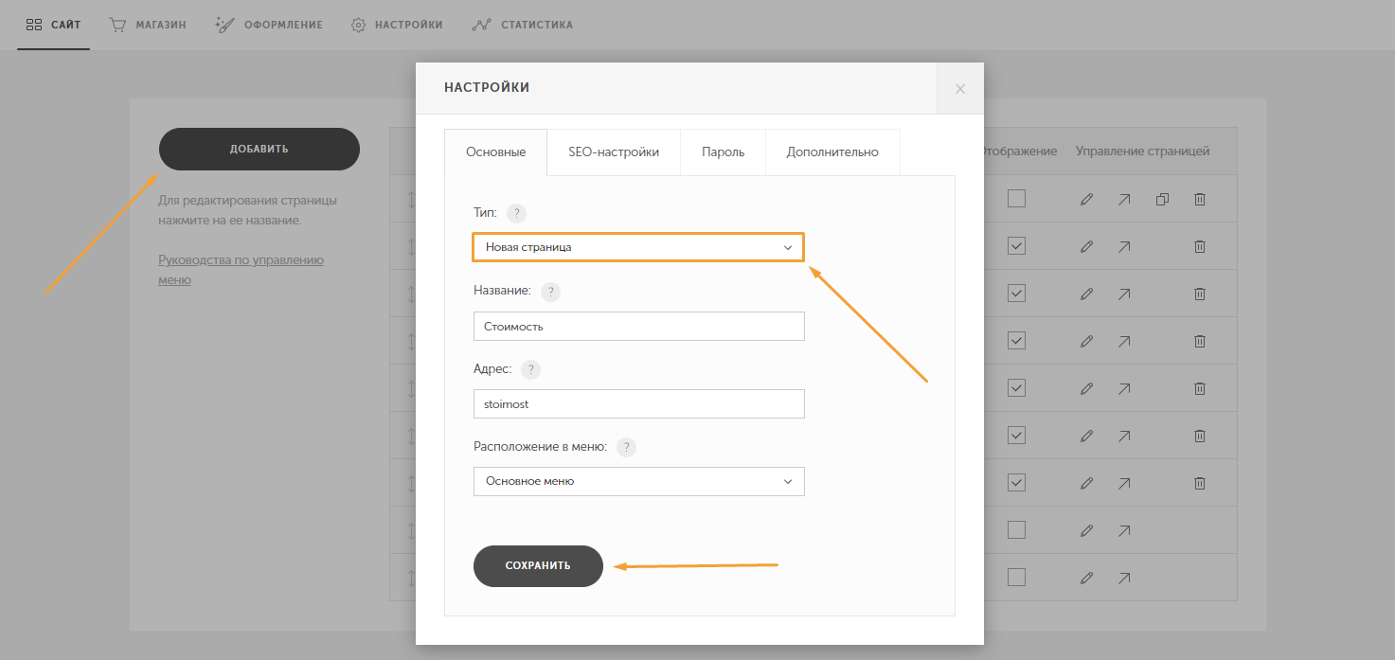
Task: Open the Пароль tab
Action: 723,152
